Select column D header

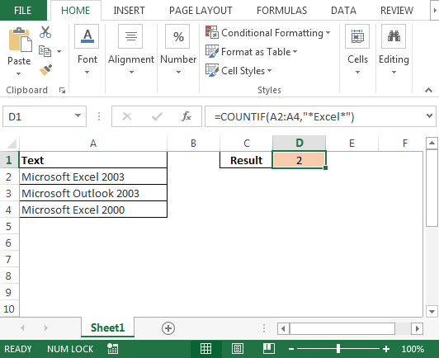(300, 143)
